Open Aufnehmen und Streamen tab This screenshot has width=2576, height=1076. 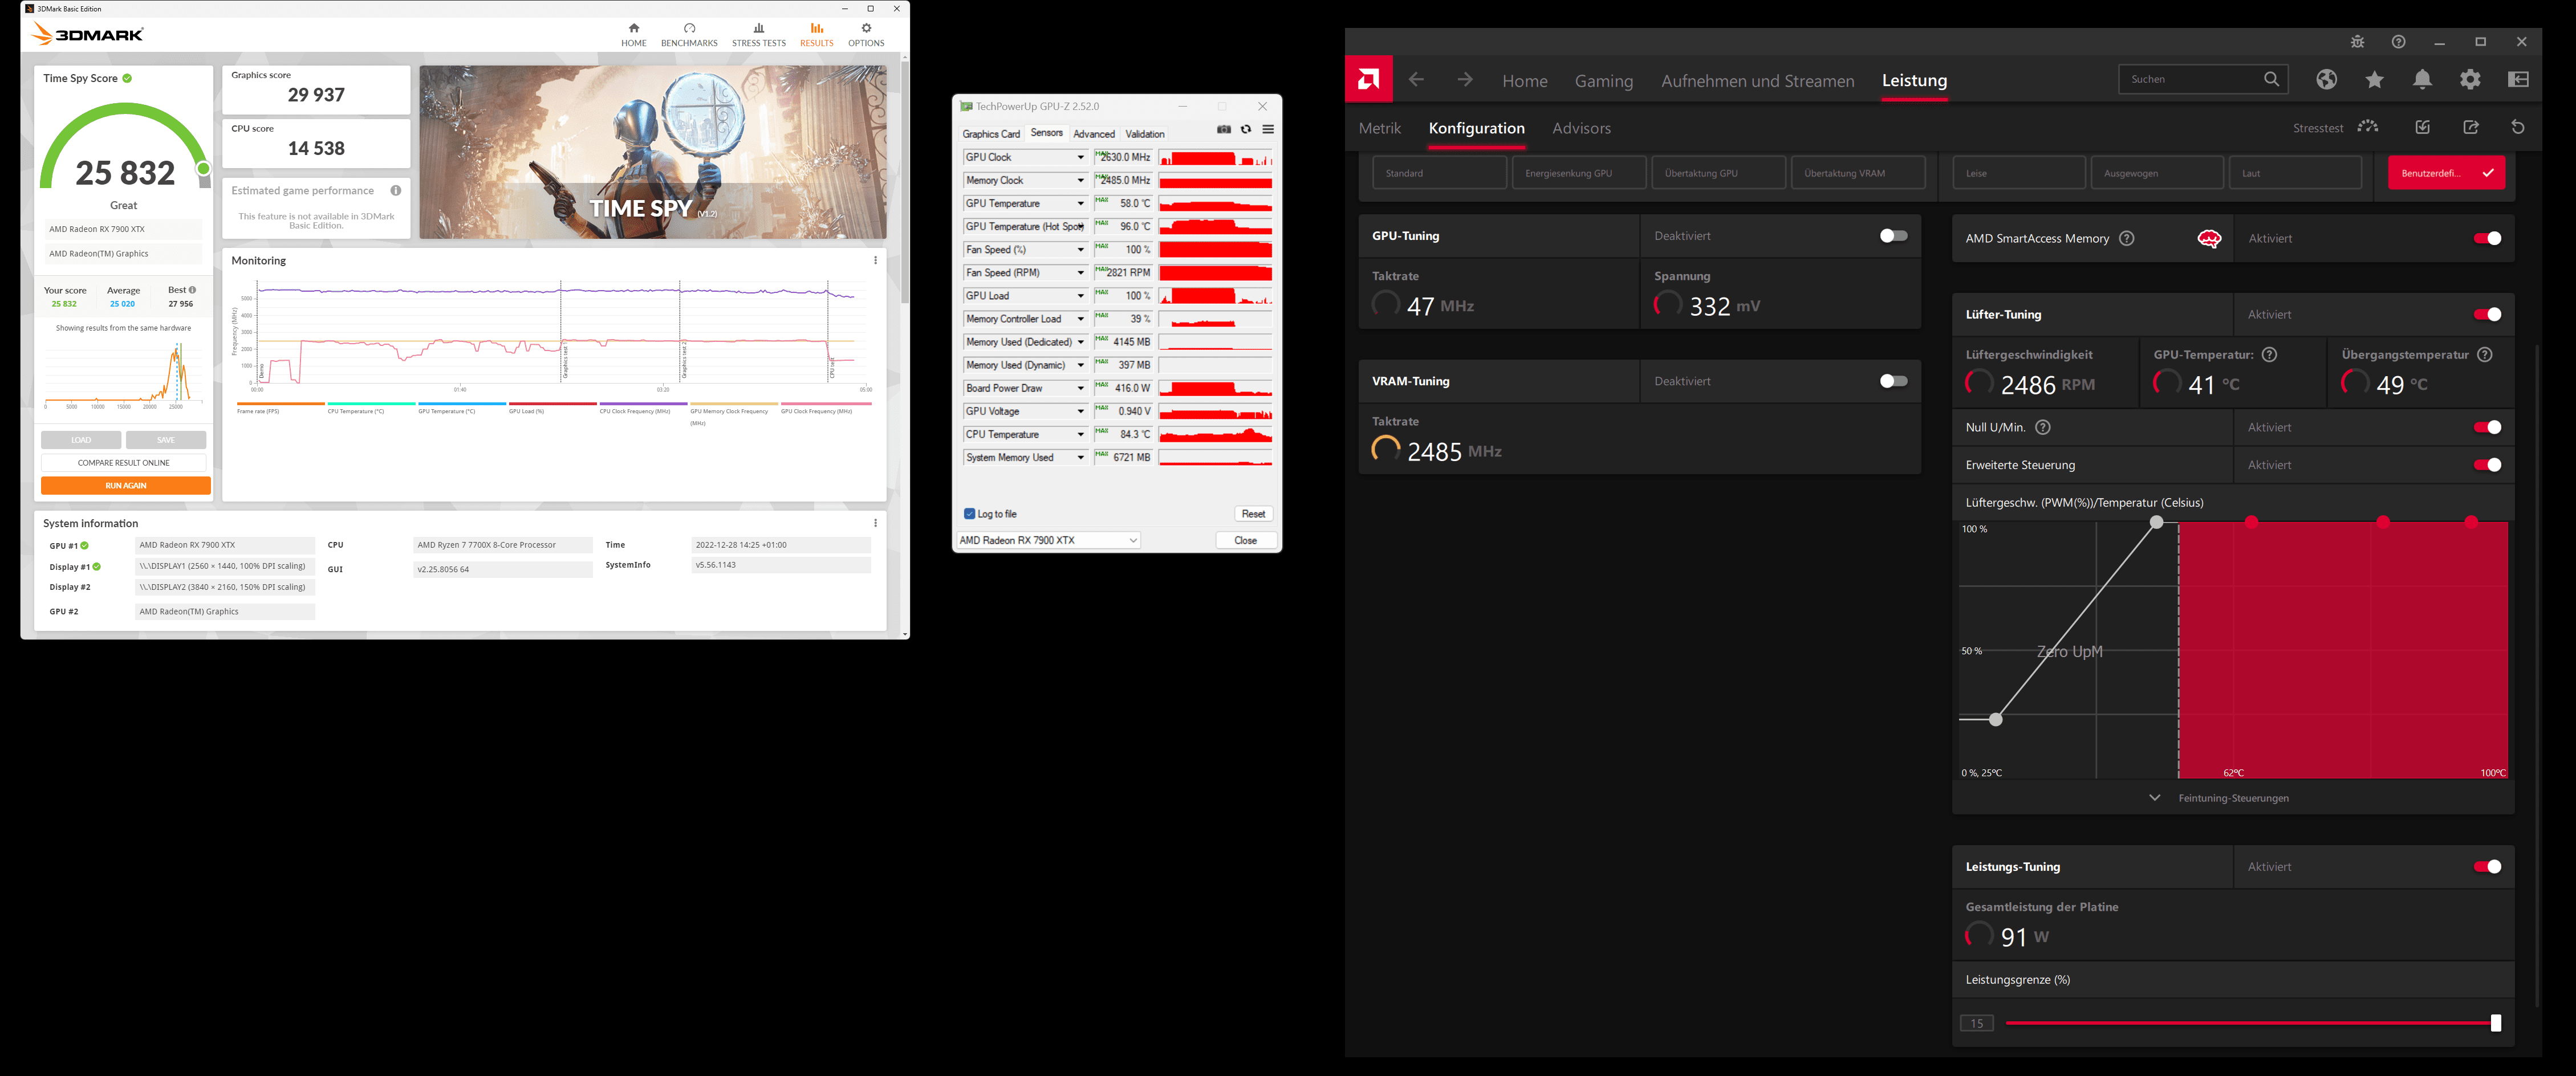1757,81
